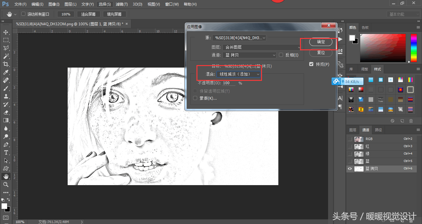Open the 图像(I) menu
The height and width of the screenshot is (224, 422).
tap(54, 4)
